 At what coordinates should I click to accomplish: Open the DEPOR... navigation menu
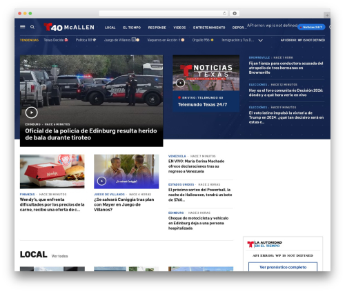click(239, 28)
